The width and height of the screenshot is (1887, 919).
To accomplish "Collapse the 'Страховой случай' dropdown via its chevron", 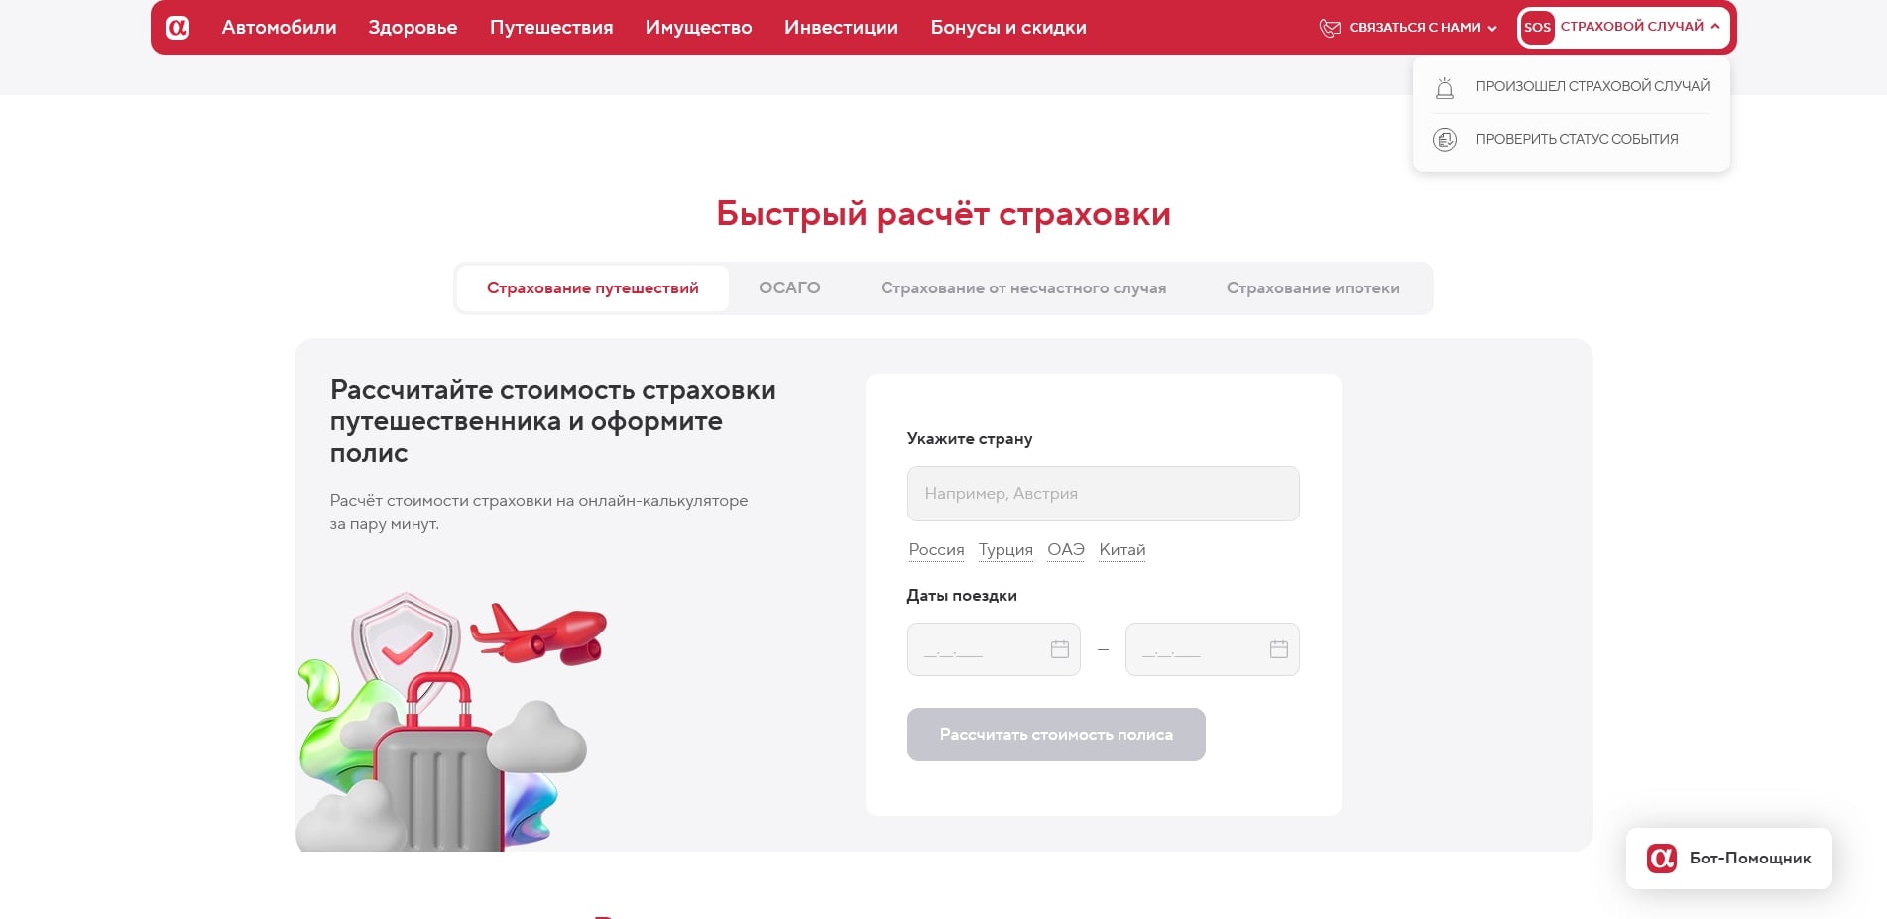I will pos(1714,27).
